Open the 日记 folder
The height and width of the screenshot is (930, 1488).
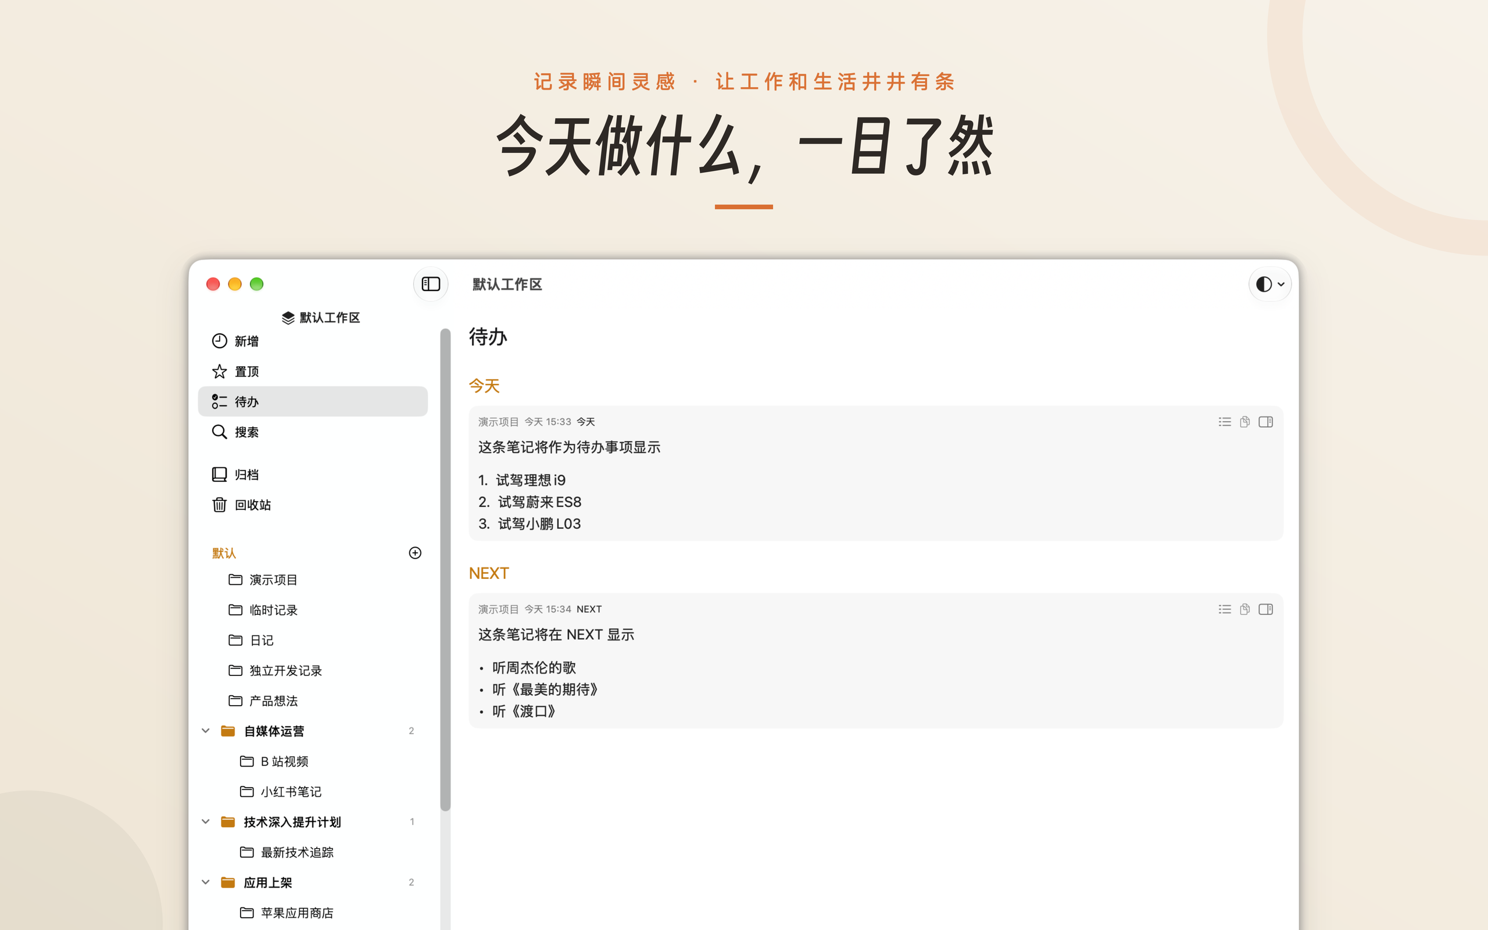(312, 641)
